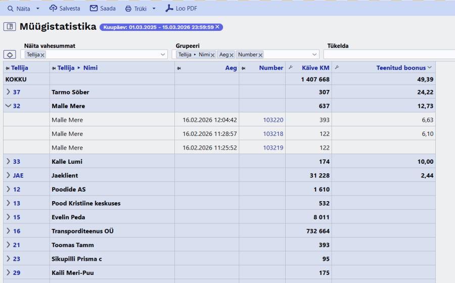The width and height of the screenshot is (455, 283).
Task: Click the Saada envelope icon
Action: [94, 9]
